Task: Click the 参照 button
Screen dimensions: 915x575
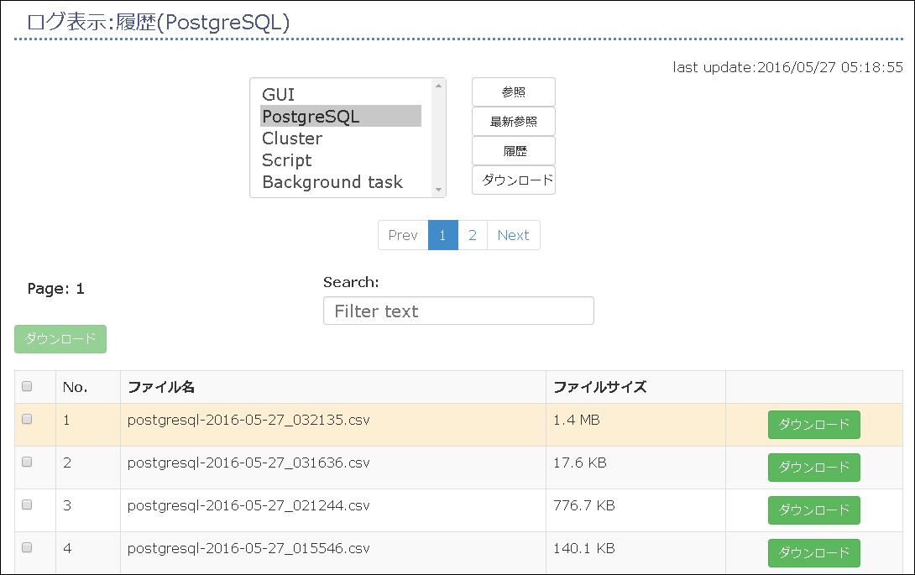Action: click(514, 92)
